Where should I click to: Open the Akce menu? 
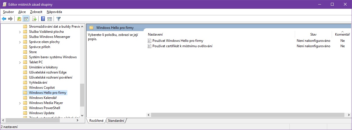pos(22,12)
